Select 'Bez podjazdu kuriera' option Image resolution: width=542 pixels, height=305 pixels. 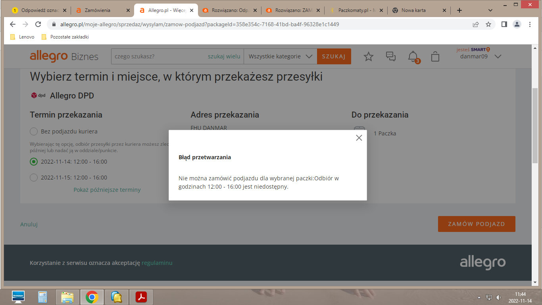[x=33, y=131]
